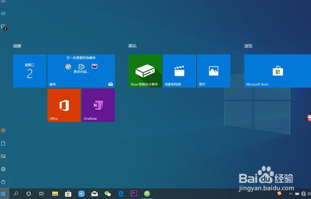Switch to pinned tiles view
This screenshot has height=199, width=311.
point(3,14)
